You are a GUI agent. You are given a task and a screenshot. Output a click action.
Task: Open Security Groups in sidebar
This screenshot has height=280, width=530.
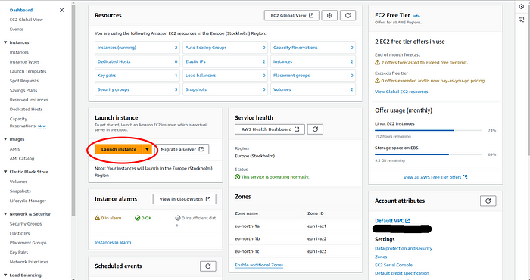[x=26, y=224]
